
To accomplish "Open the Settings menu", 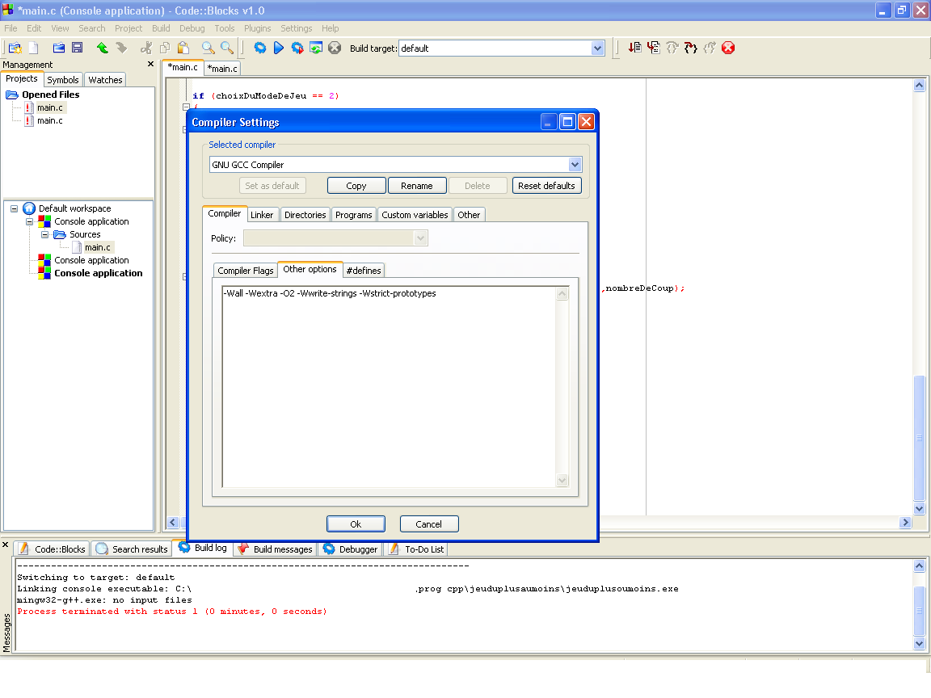I will tap(296, 27).
